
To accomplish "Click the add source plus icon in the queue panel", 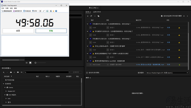I will point(88,16).
